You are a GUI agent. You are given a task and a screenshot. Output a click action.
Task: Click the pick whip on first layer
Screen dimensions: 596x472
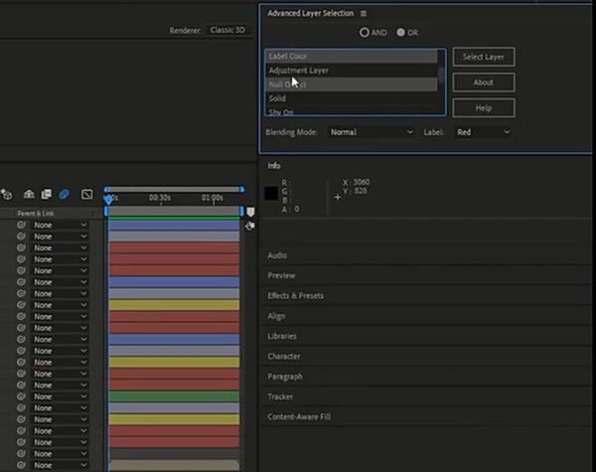click(21, 225)
